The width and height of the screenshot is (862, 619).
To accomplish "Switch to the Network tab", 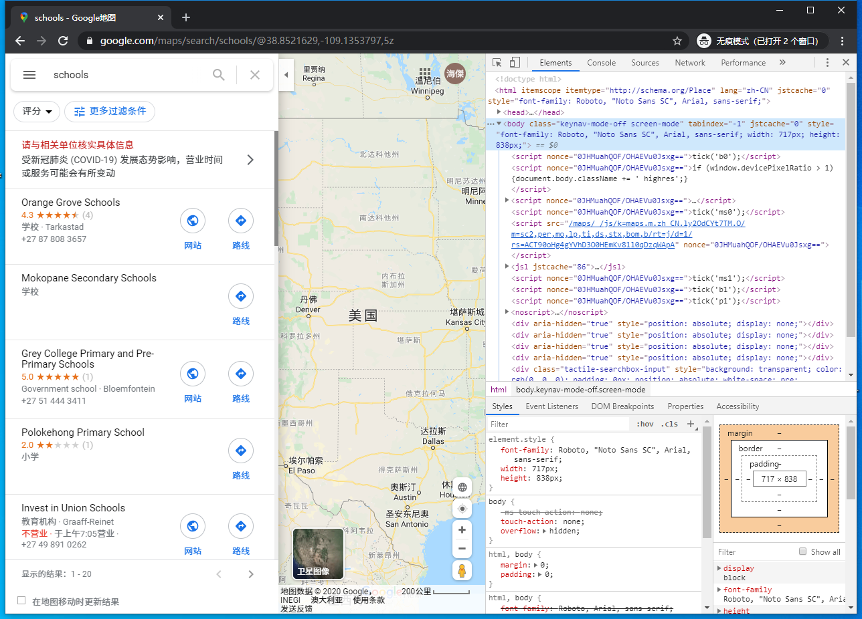I will pos(690,63).
